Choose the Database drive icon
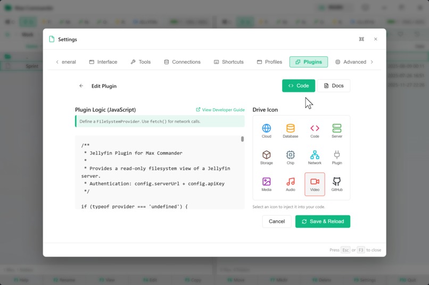429x285 pixels. pyautogui.click(x=290, y=131)
